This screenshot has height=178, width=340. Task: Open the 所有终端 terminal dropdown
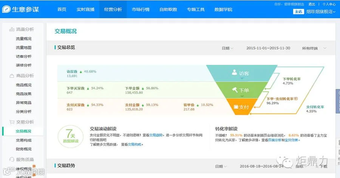314,48
